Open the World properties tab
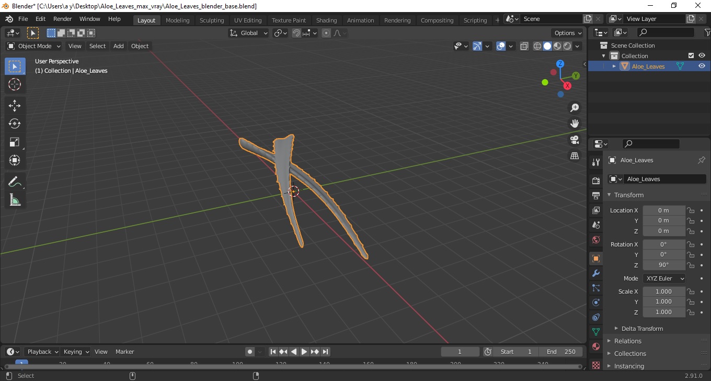 tap(595, 240)
